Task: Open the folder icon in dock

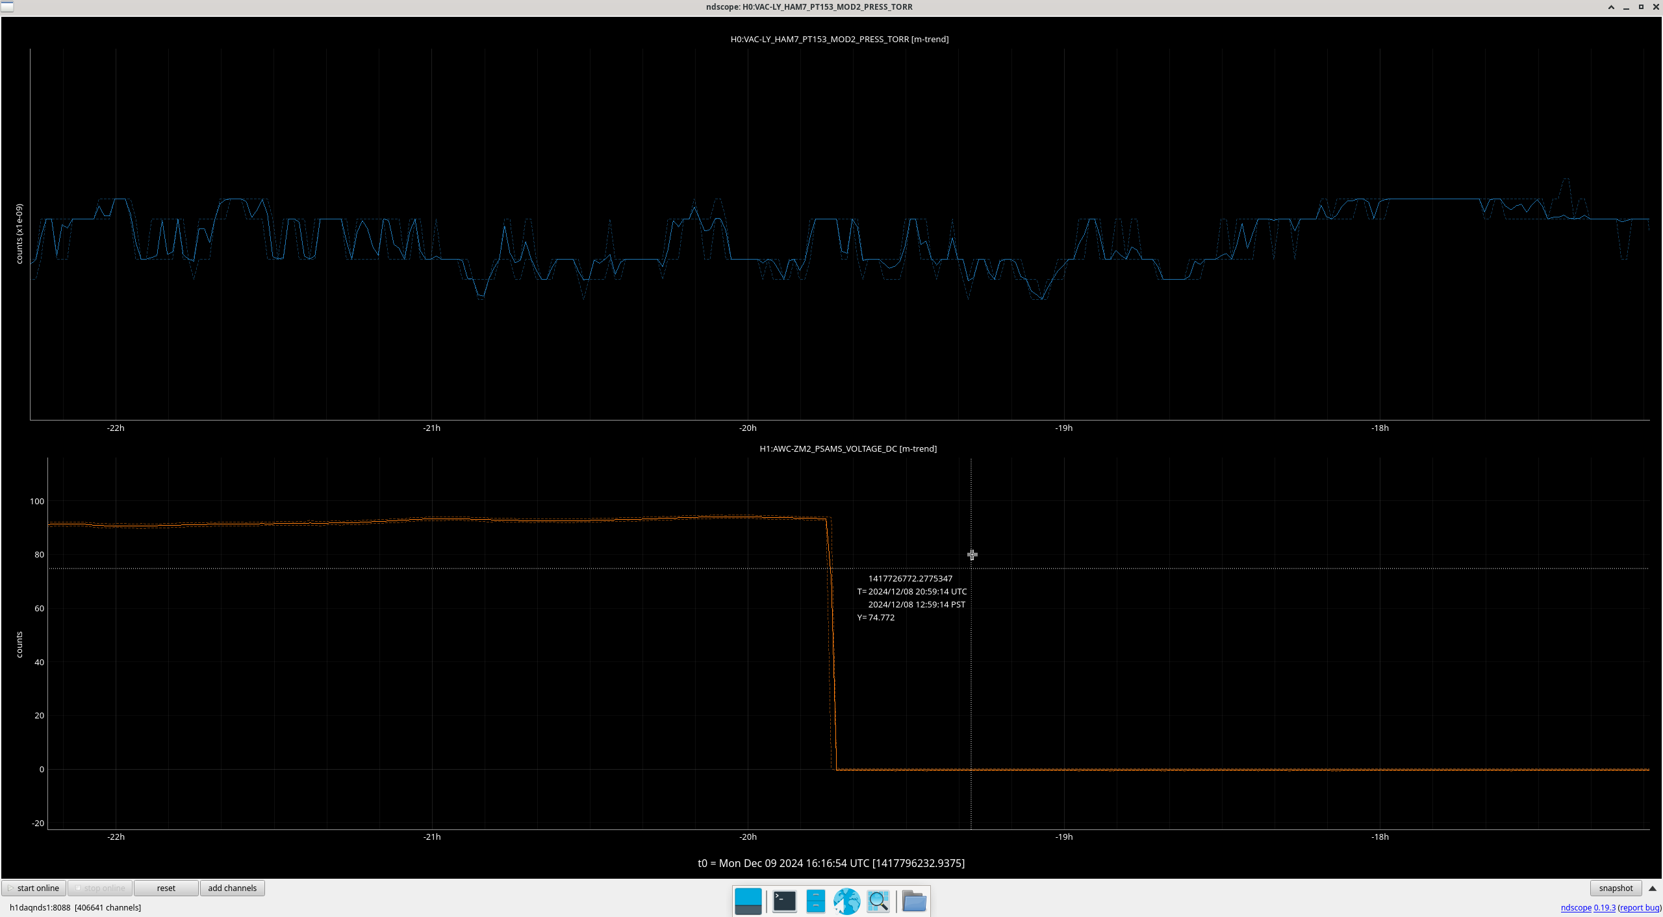Action: (914, 901)
